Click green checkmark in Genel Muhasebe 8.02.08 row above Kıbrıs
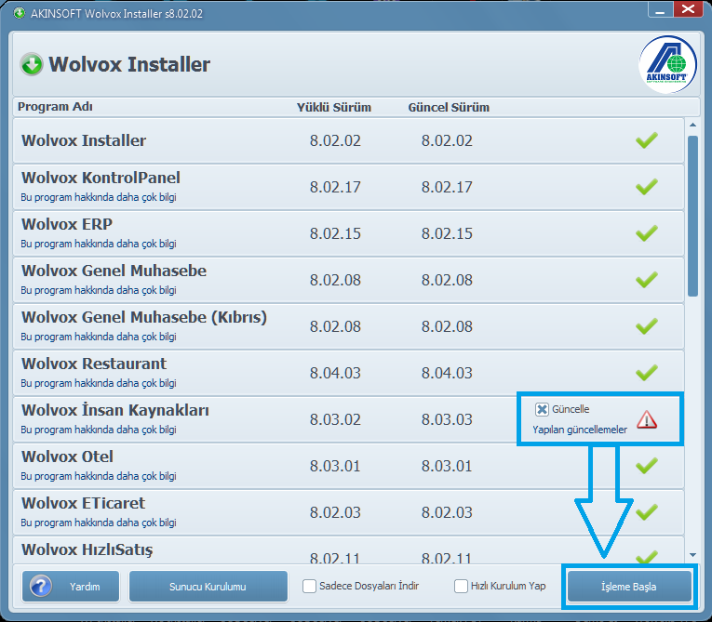 tap(647, 280)
